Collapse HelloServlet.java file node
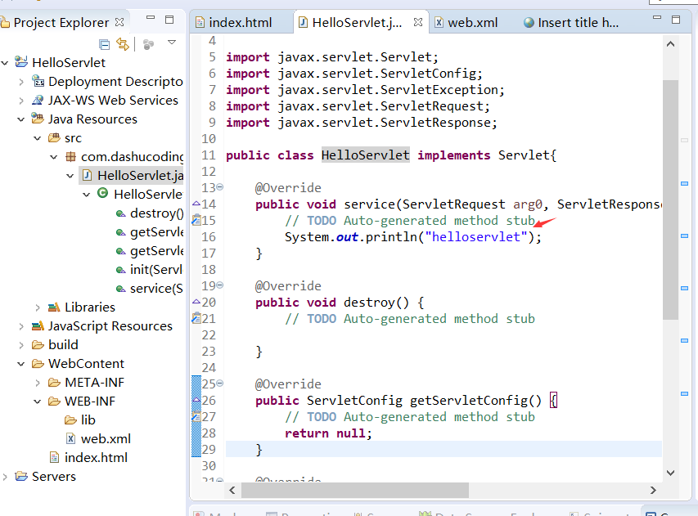This screenshot has width=698, height=516. [x=70, y=176]
